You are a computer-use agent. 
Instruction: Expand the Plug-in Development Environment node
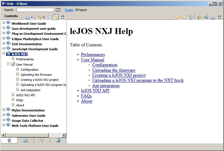pos(4,33)
